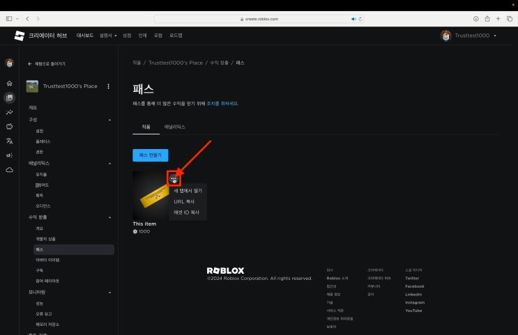
Task: Open the This item pass thumbnail
Action: click(151, 195)
